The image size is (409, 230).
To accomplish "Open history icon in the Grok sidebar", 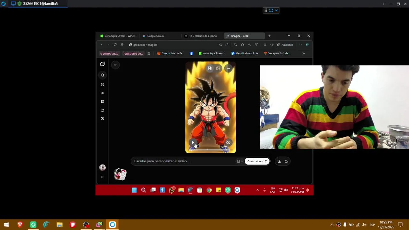I will pos(102,119).
